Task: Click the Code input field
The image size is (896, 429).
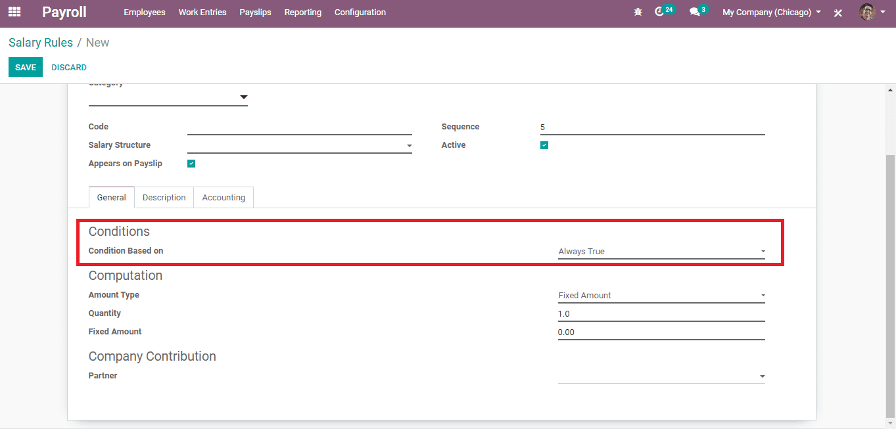Action: 300,127
